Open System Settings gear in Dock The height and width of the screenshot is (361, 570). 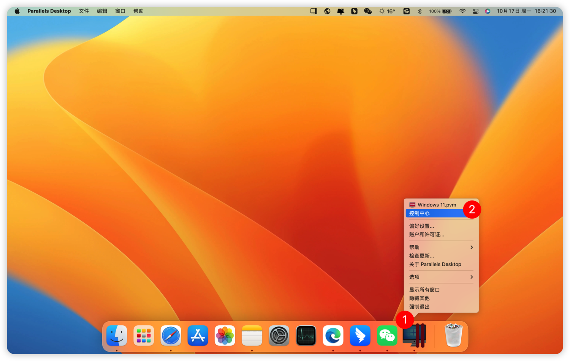[279, 336]
